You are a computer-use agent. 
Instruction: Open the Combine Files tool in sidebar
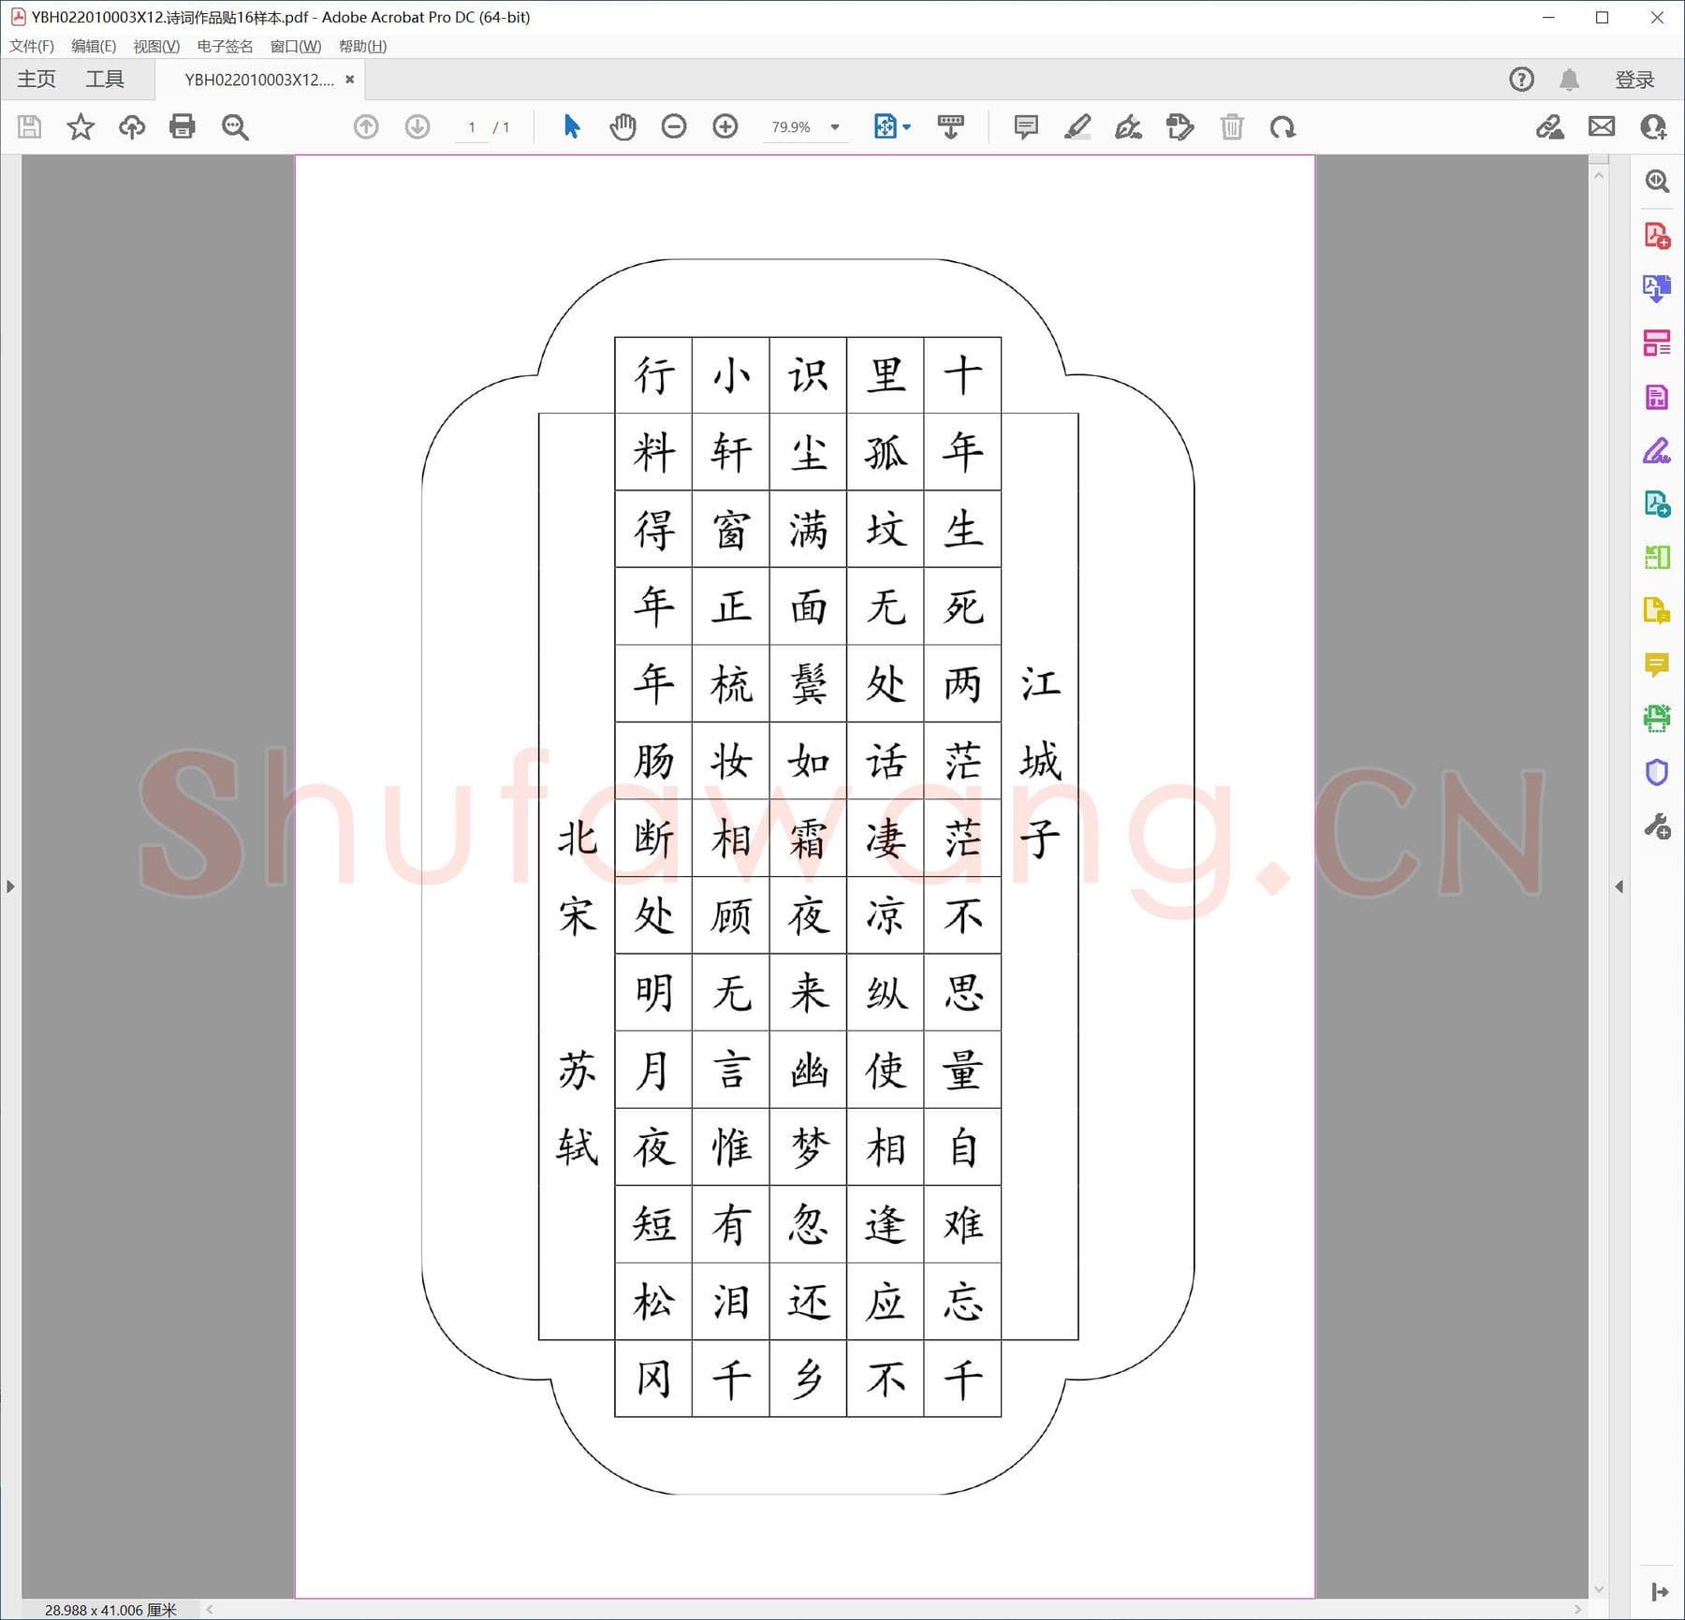click(1657, 611)
